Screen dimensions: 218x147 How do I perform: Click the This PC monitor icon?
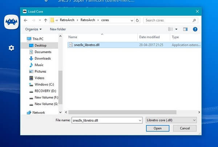pos(29,39)
